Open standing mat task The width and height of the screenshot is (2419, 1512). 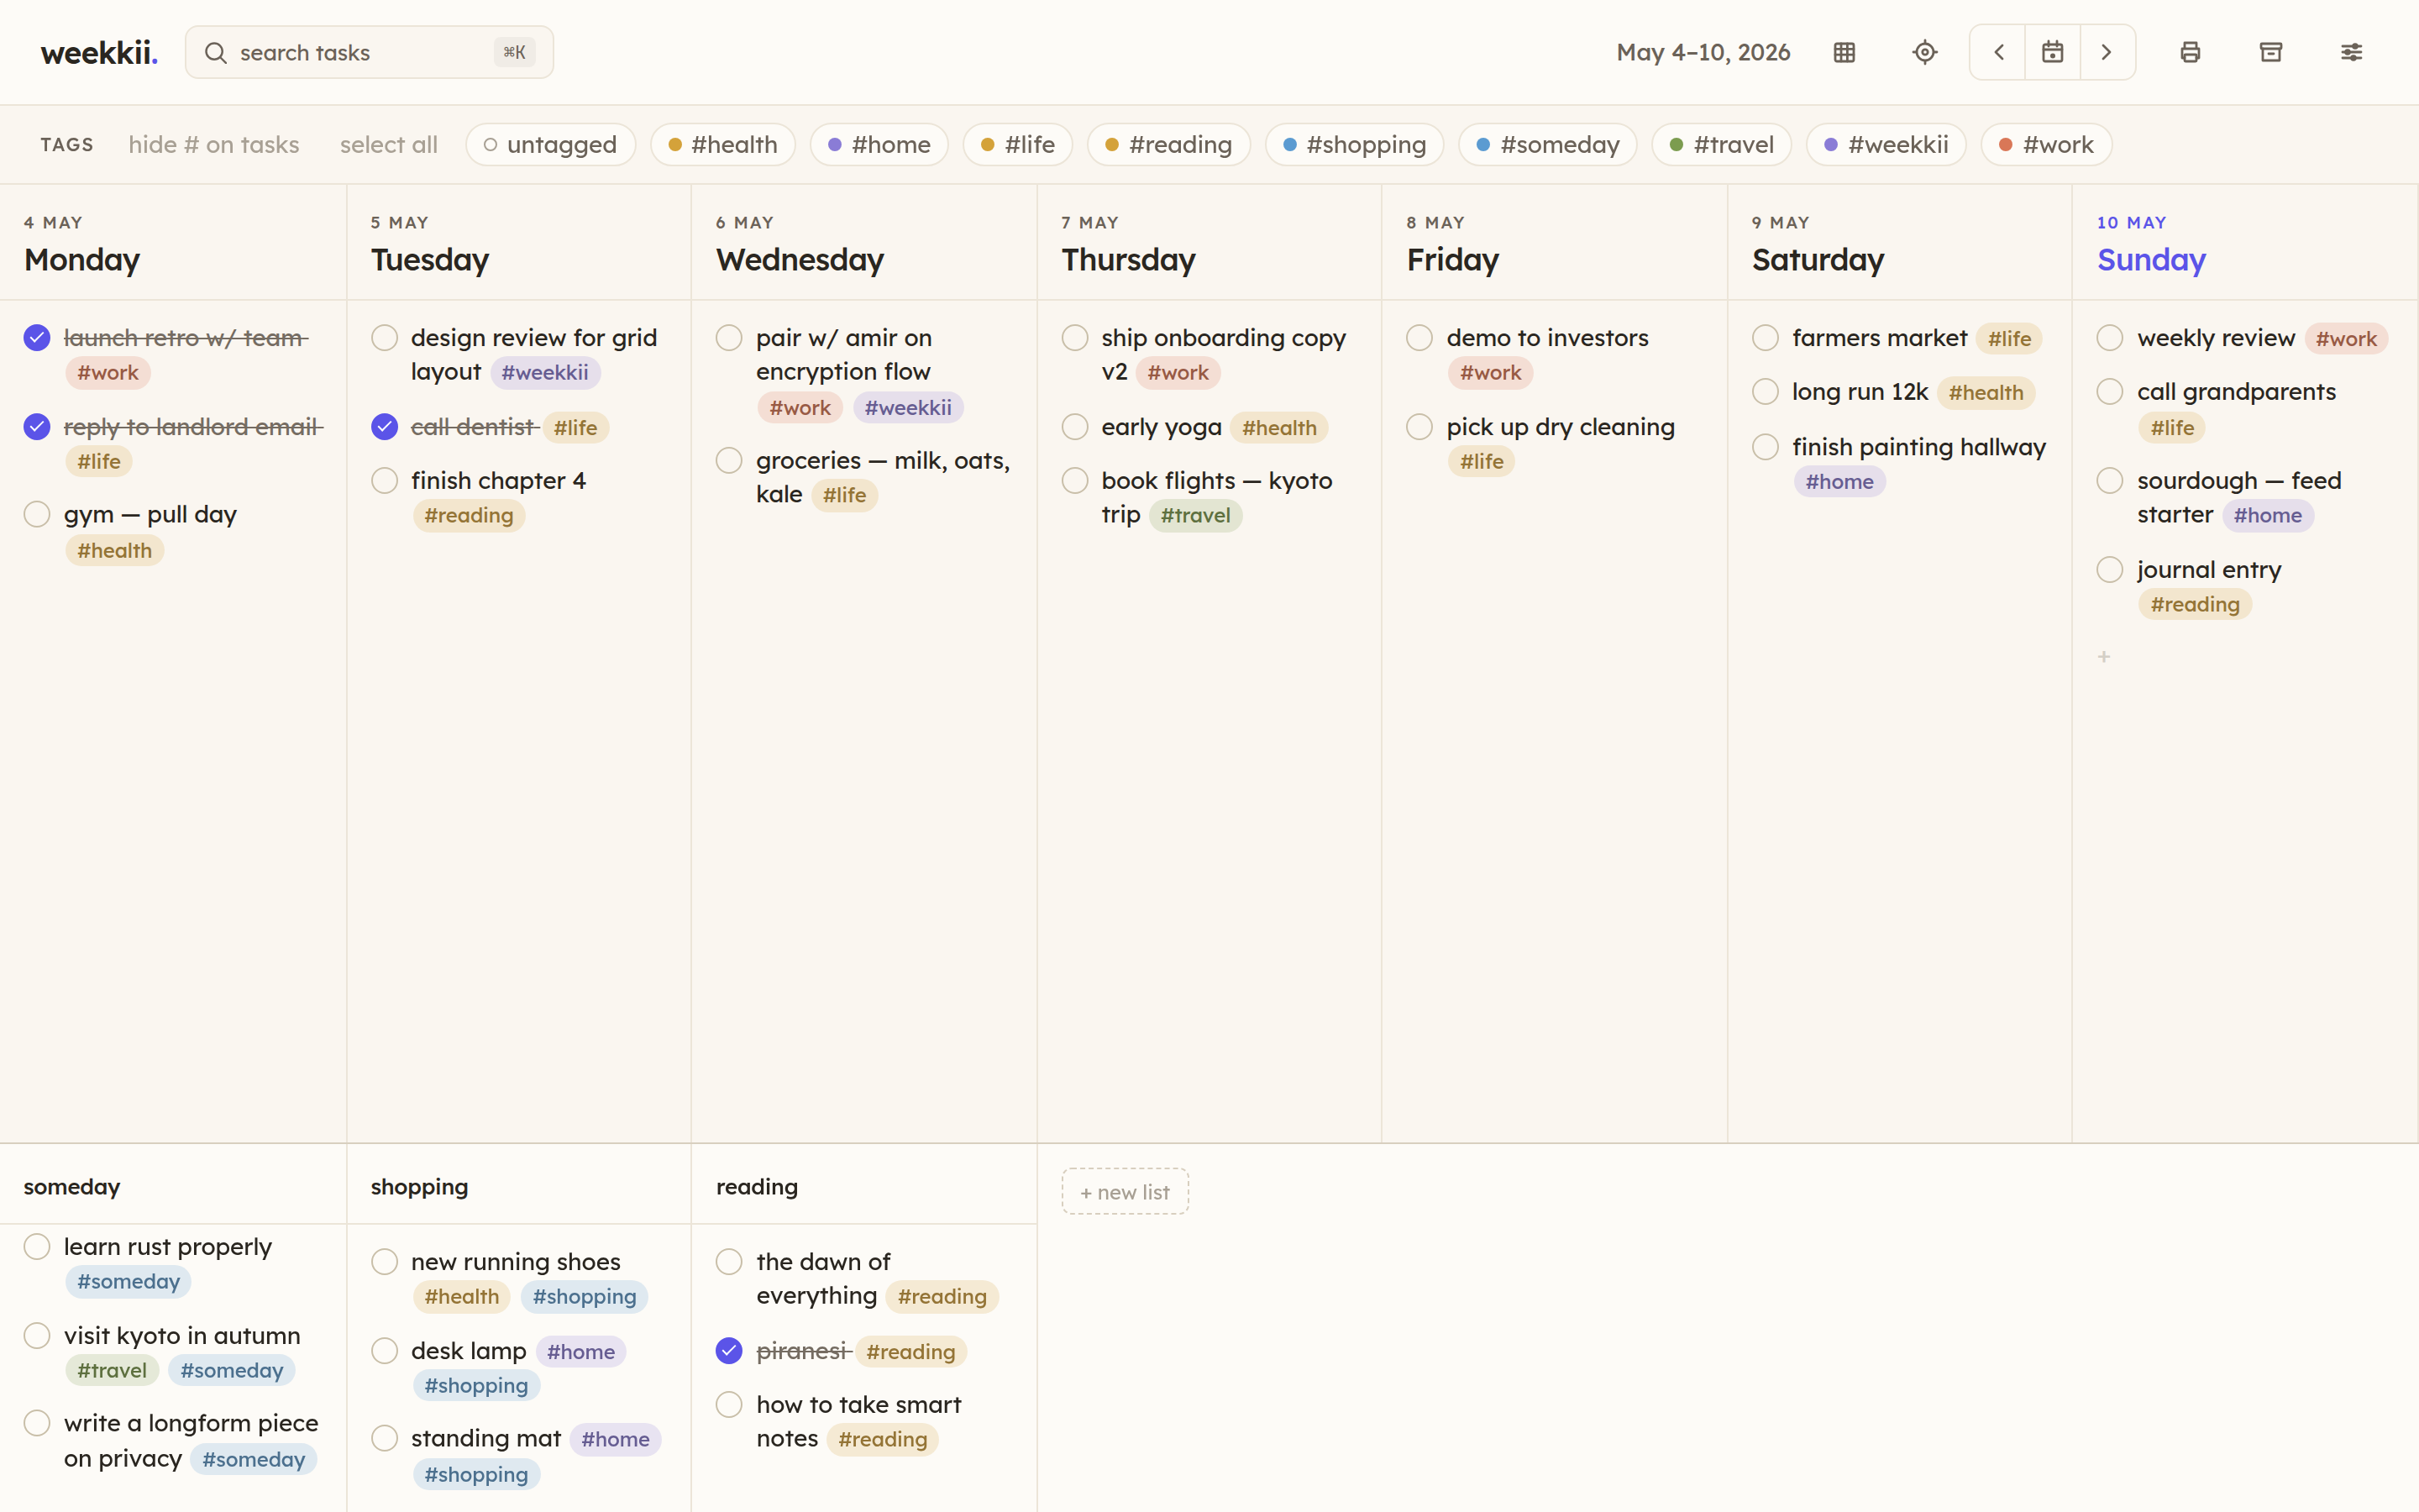(485, 1439)
